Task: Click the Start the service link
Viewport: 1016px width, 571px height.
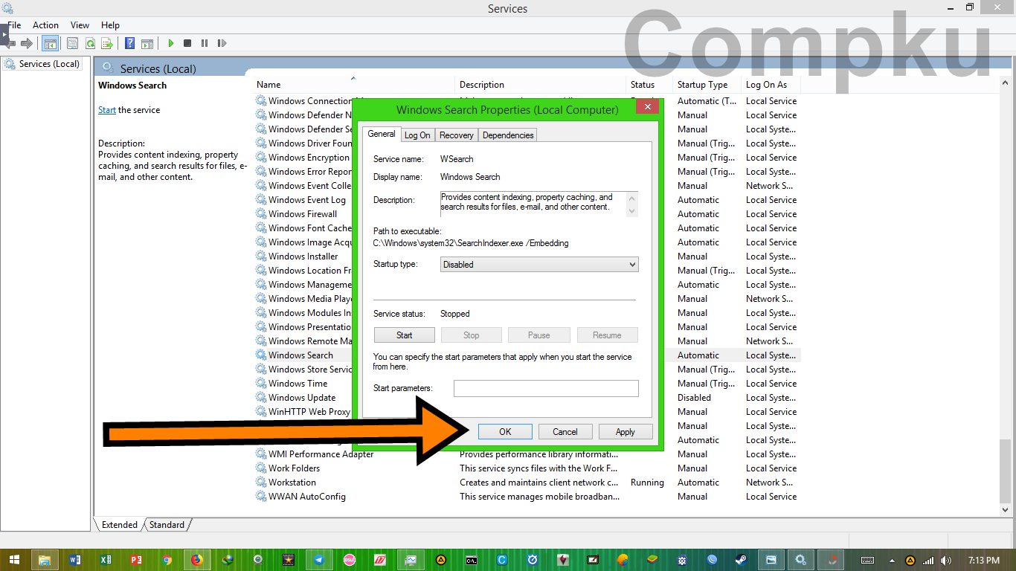Action: 107,110
